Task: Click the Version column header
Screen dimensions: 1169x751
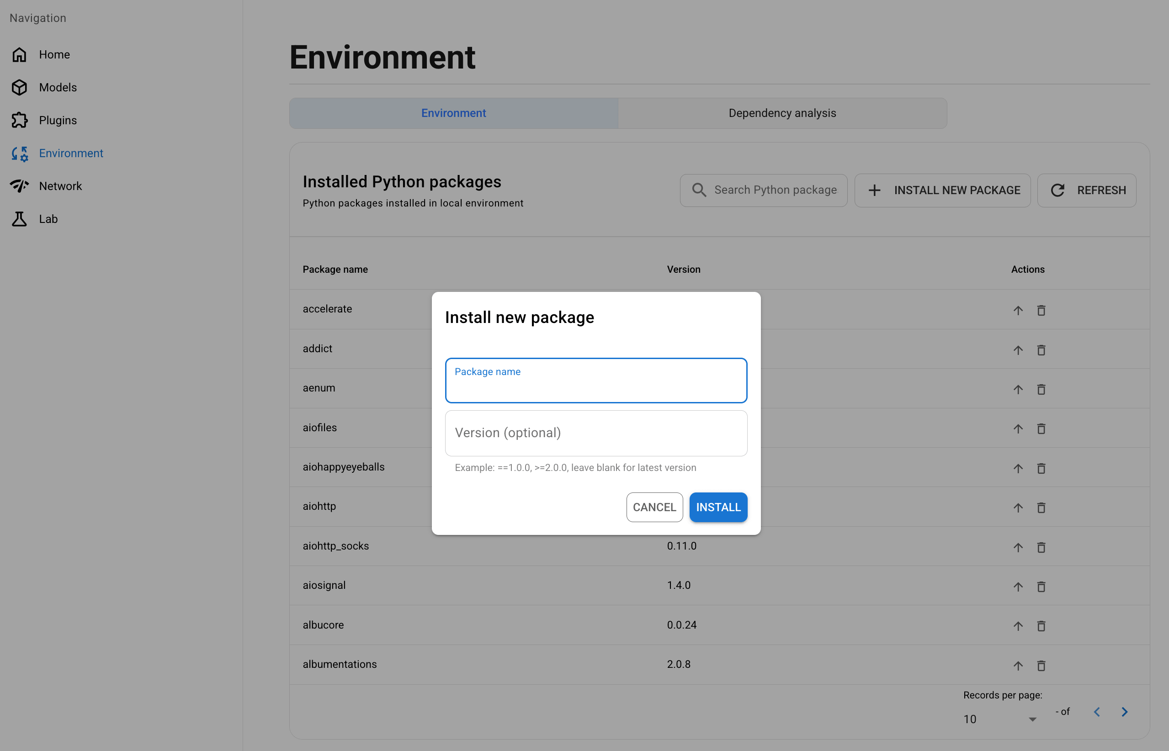Action: click(684, 269)
